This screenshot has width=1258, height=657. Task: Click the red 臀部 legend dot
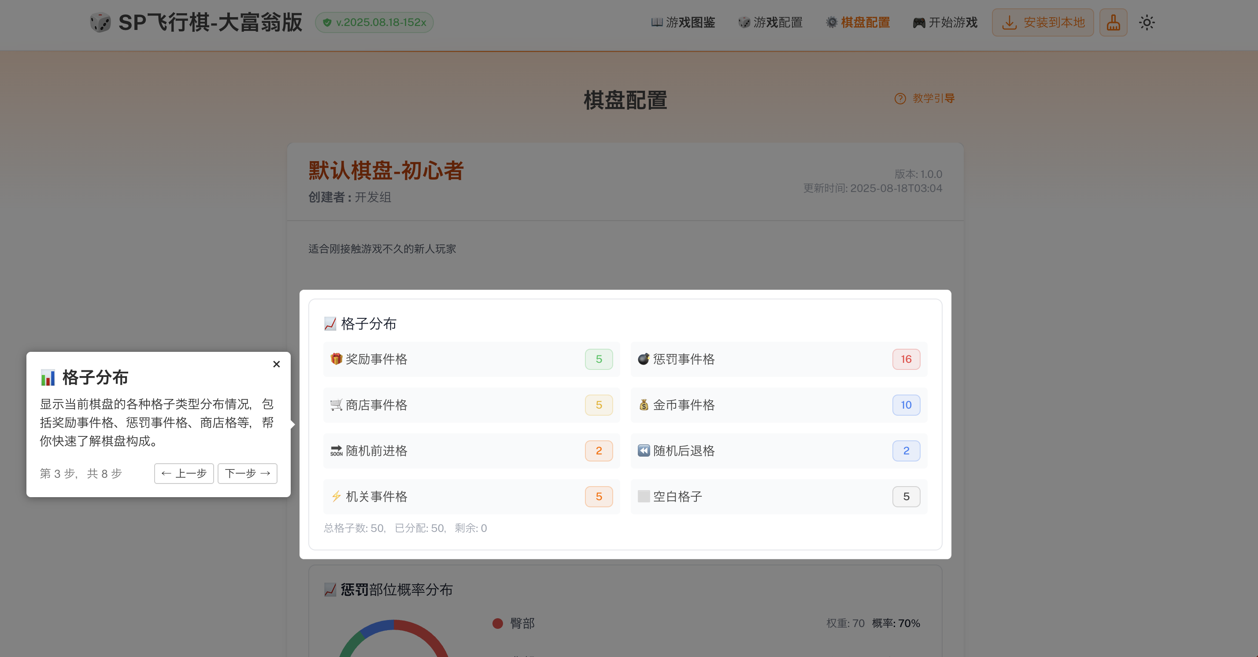click(x=498, y=624)
